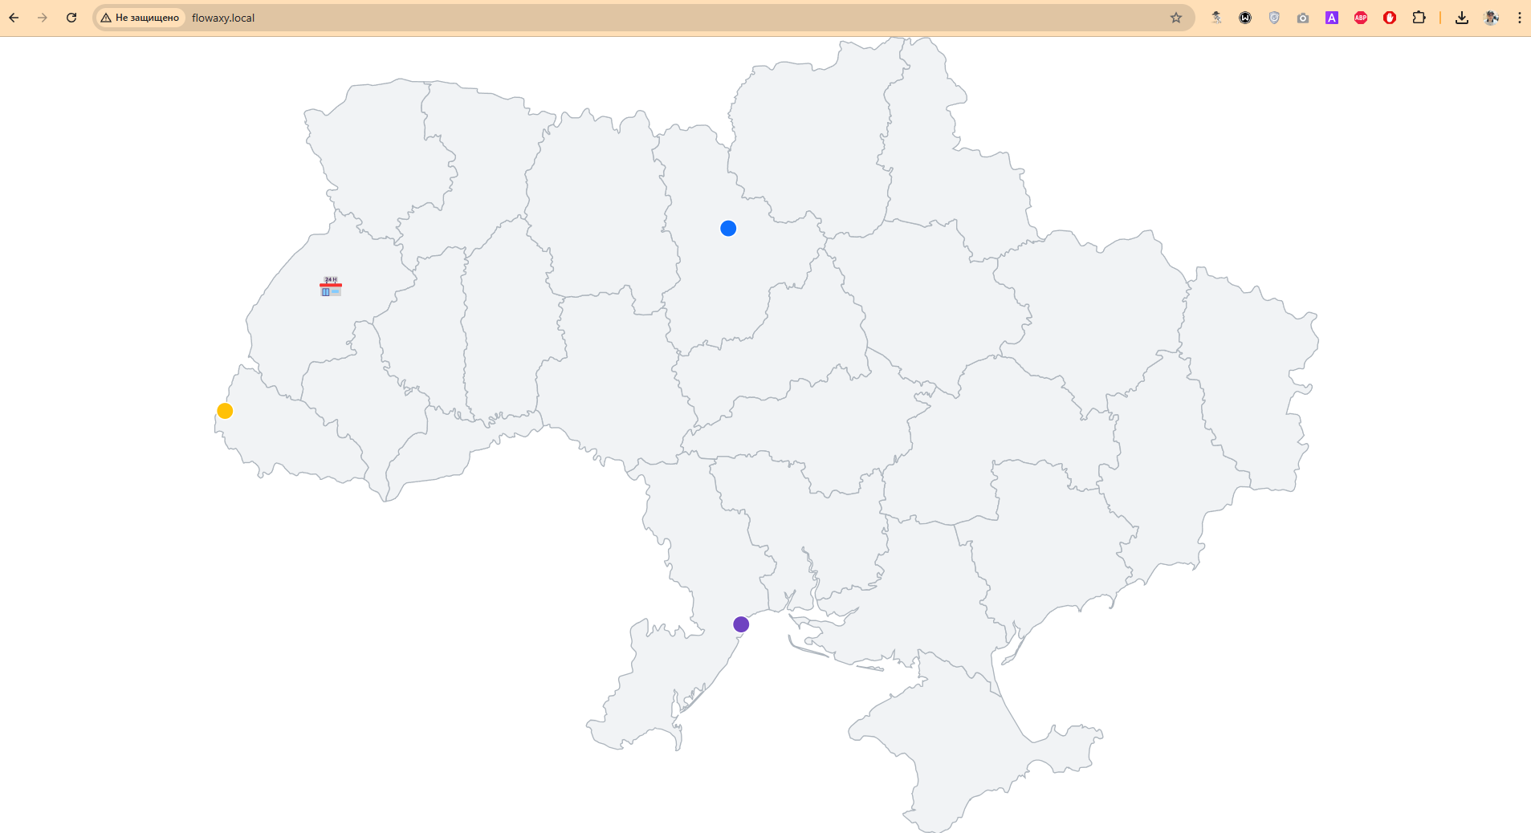
Task: Click the 24H store marker on the map
Action: pyautogui.click(x=330, y=286)
